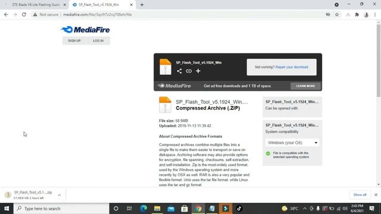
Task: Click the Chrome icon on the taskbar
Action: [x=198, y=209]
